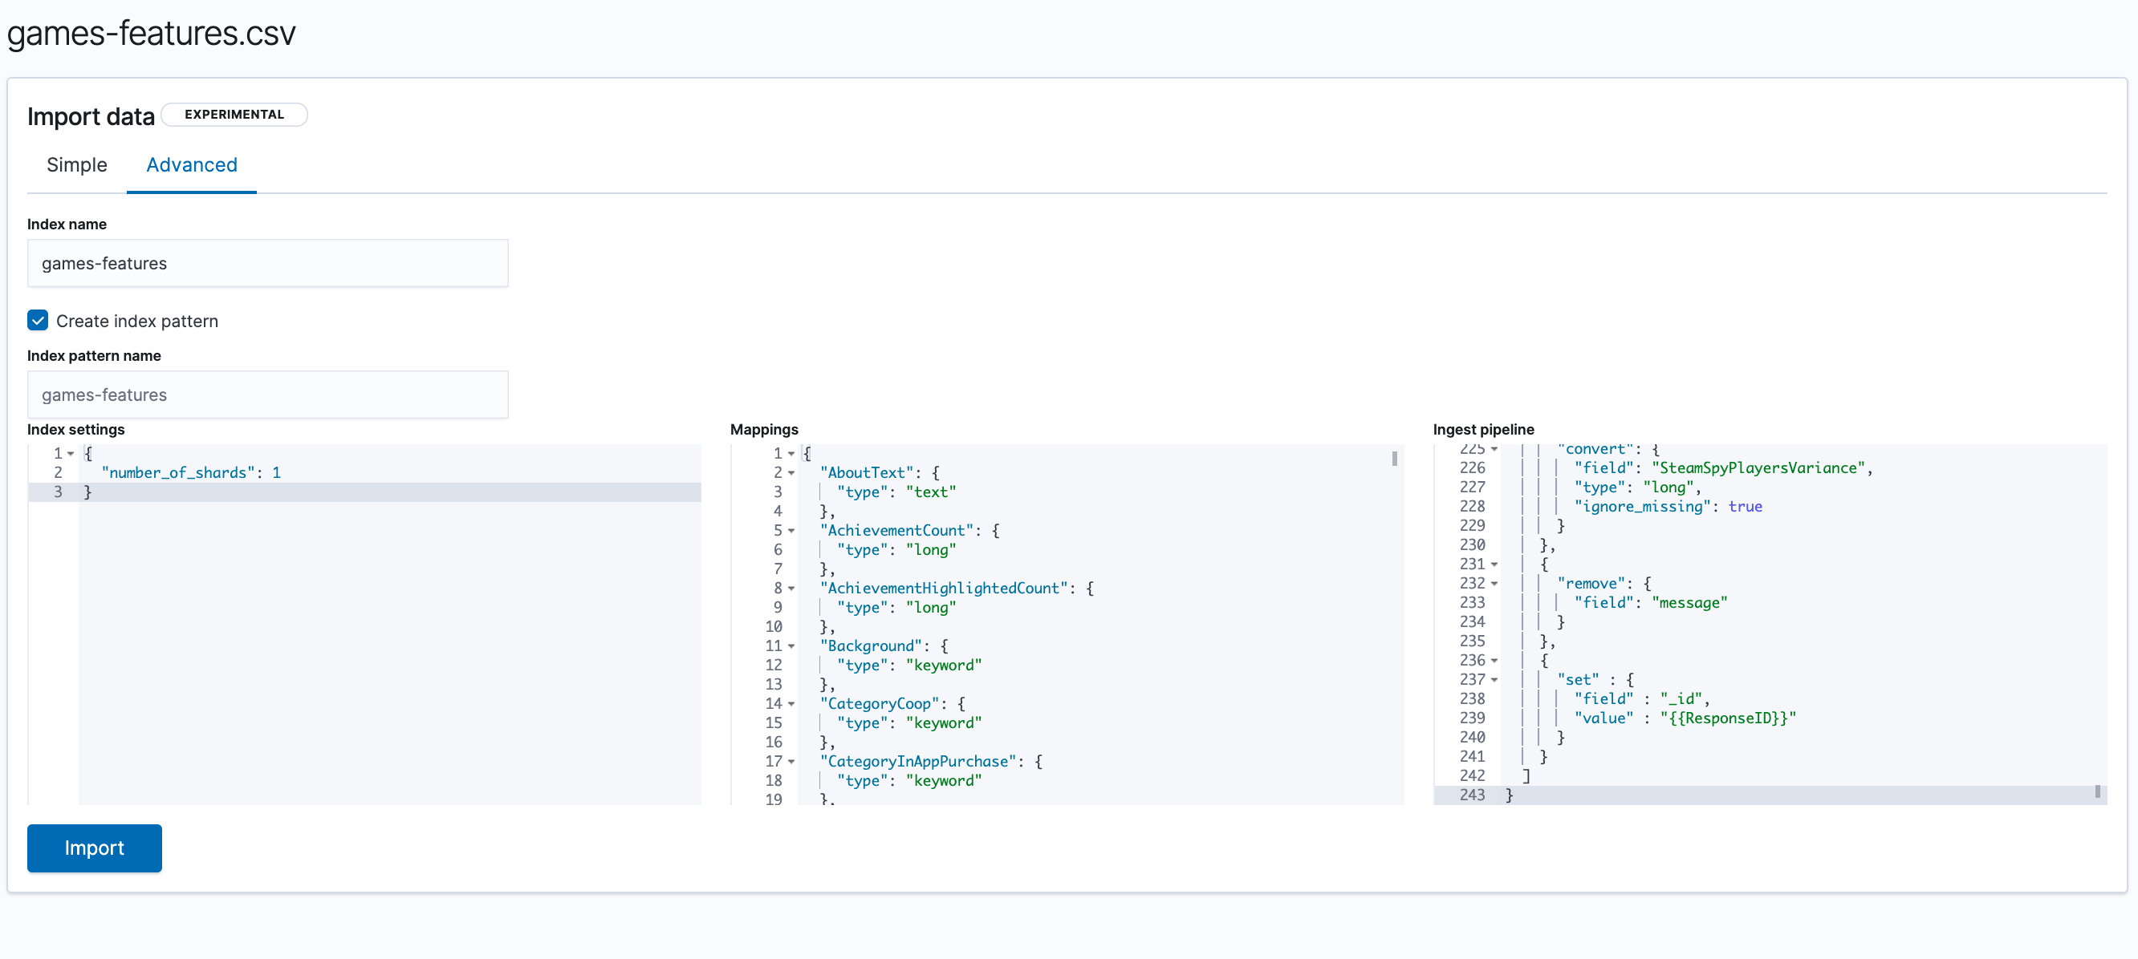Click the Ingest pipeline scrollbar thumb

click(x=2097, y=792)
